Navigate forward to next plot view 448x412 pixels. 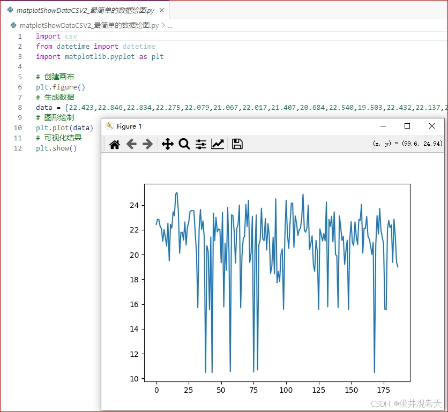pyautogui.click(x=148, y=144)
